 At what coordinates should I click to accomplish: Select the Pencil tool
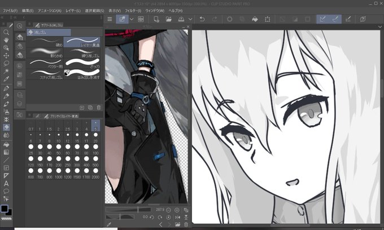tap(6, 96)
